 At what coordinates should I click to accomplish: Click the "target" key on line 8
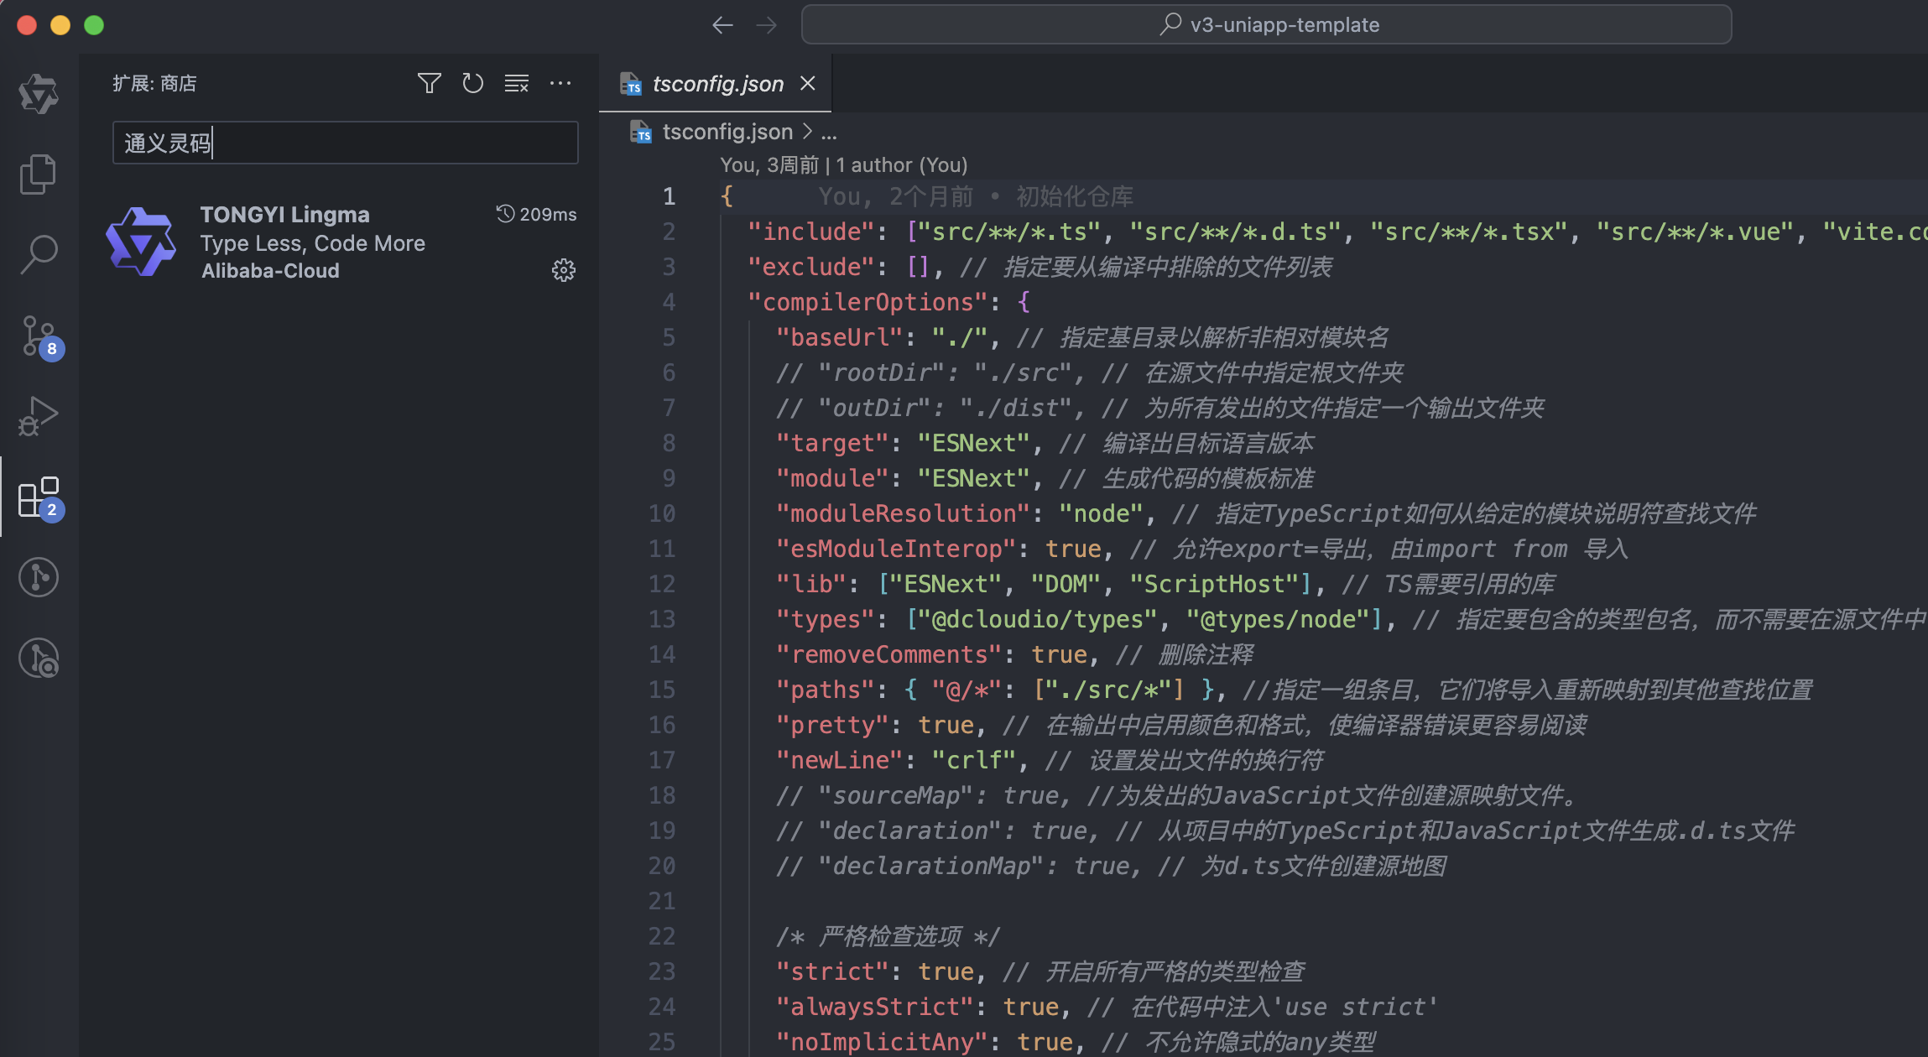(x=832, y=443)
